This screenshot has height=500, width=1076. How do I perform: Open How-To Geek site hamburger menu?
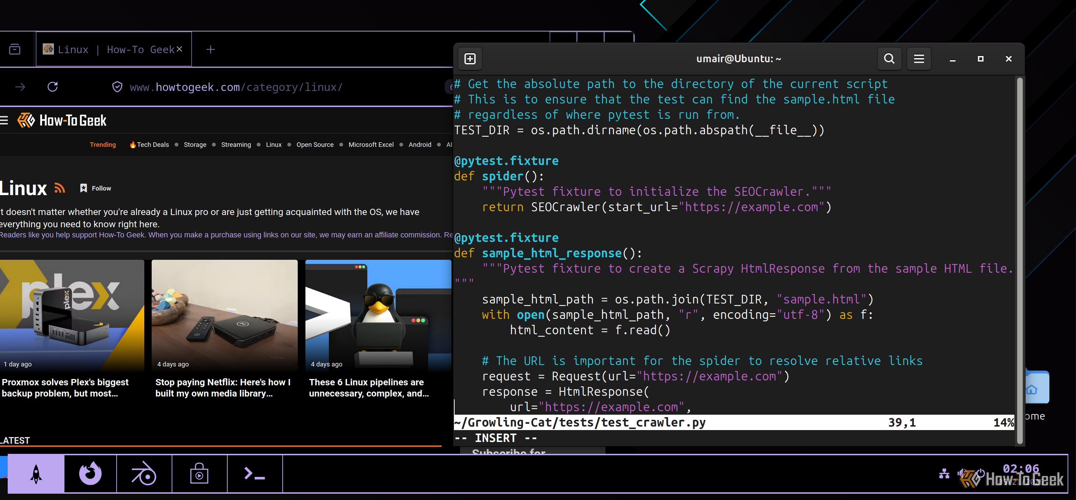[x=4, y=121]
